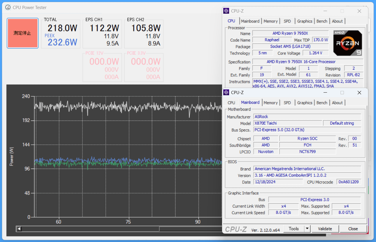Screen dimensions: 376x242
Task: Click the Tools button in CPU-Z
Action: [294, 229]
